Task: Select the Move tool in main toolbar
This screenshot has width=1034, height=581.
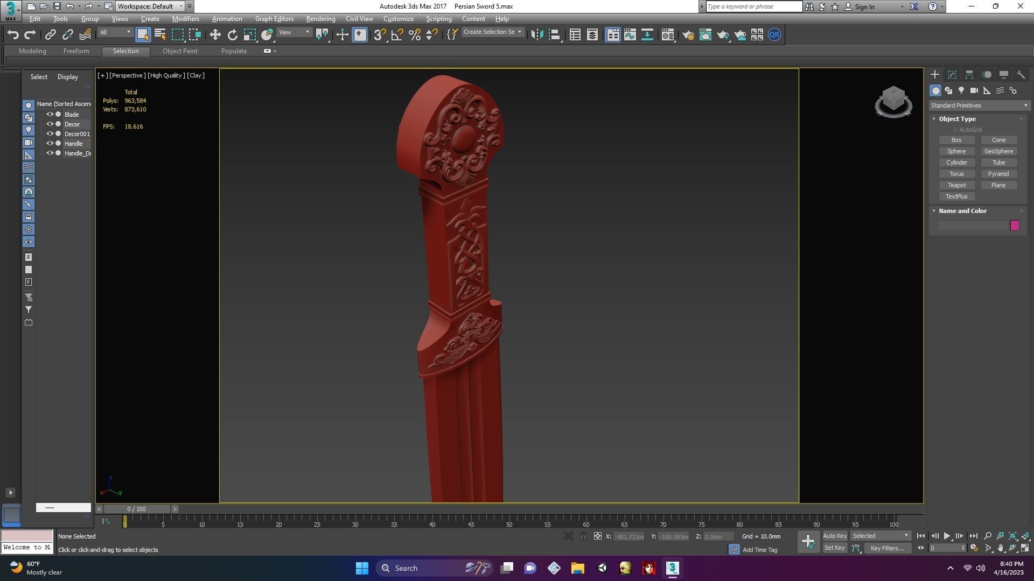Action: click(x=215, y=35)
